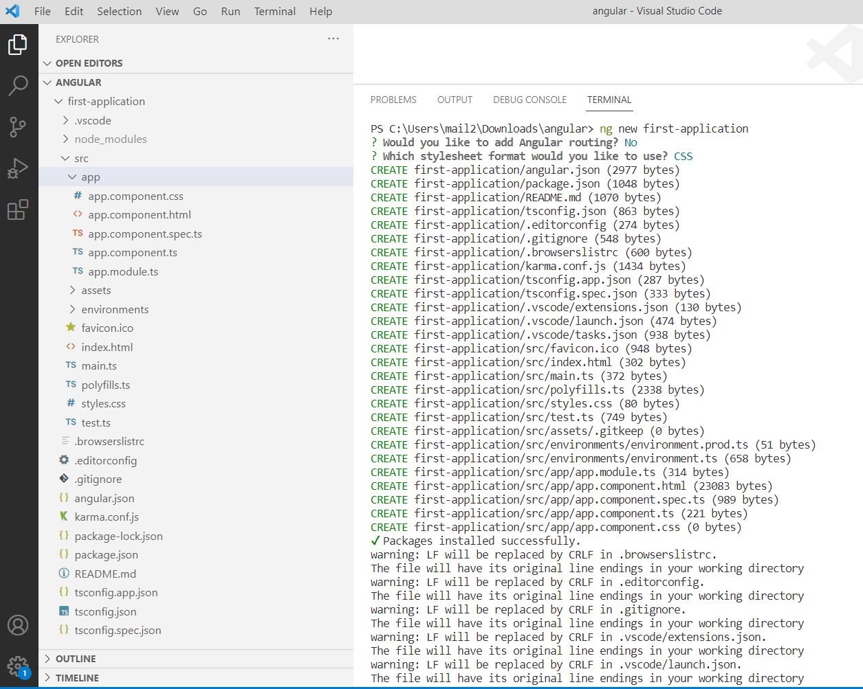Click the TS config icon of tsconfig.json

point(64,611)
